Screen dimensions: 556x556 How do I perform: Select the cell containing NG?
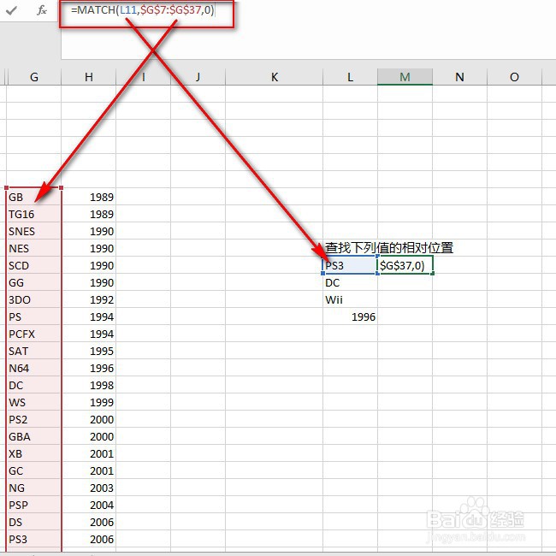tap(34, 488)
